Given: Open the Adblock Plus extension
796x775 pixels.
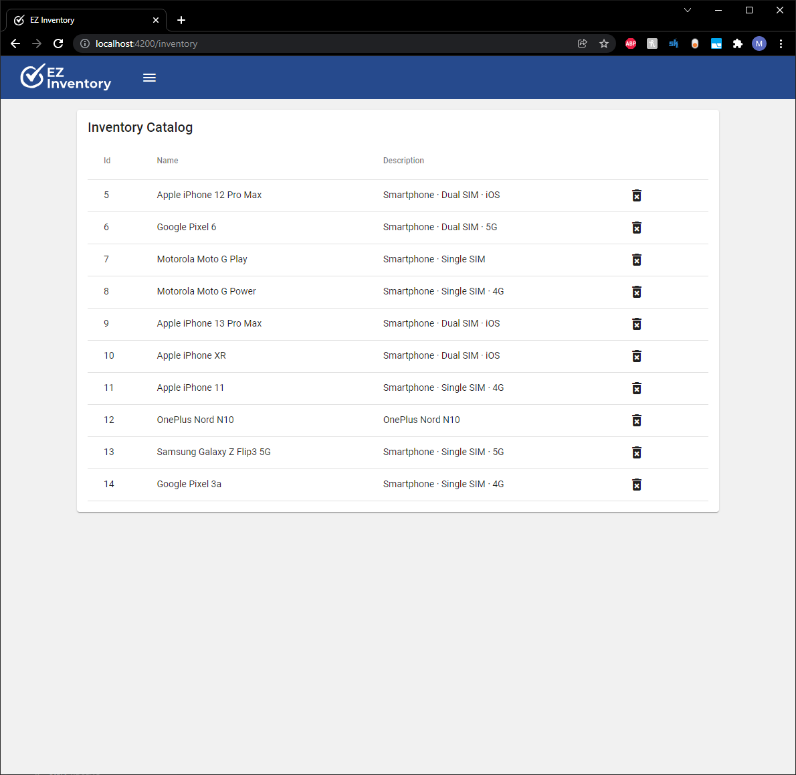Looking at the screenshot, I should click(x=630, y=44).
